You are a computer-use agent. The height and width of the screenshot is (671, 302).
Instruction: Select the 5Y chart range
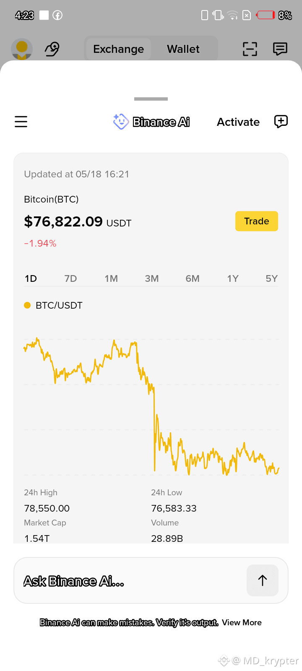pyautogui.click(x=271, y=278)
